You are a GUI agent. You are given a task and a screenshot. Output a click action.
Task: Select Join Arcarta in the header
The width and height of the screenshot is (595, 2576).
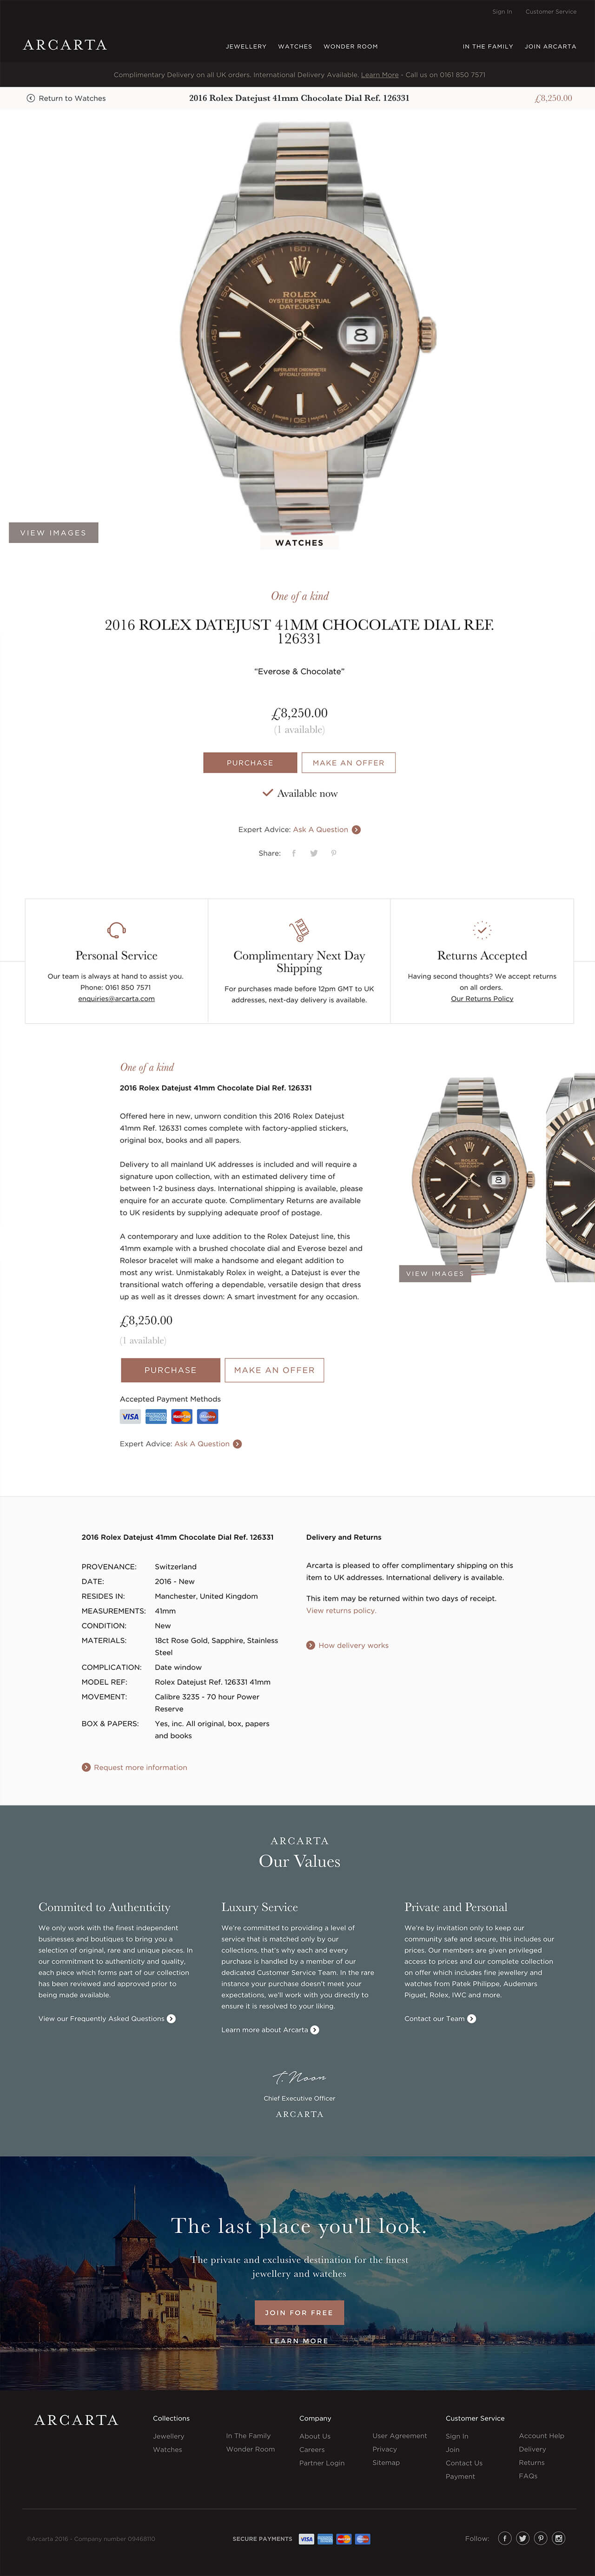click(x=550, y=46)
